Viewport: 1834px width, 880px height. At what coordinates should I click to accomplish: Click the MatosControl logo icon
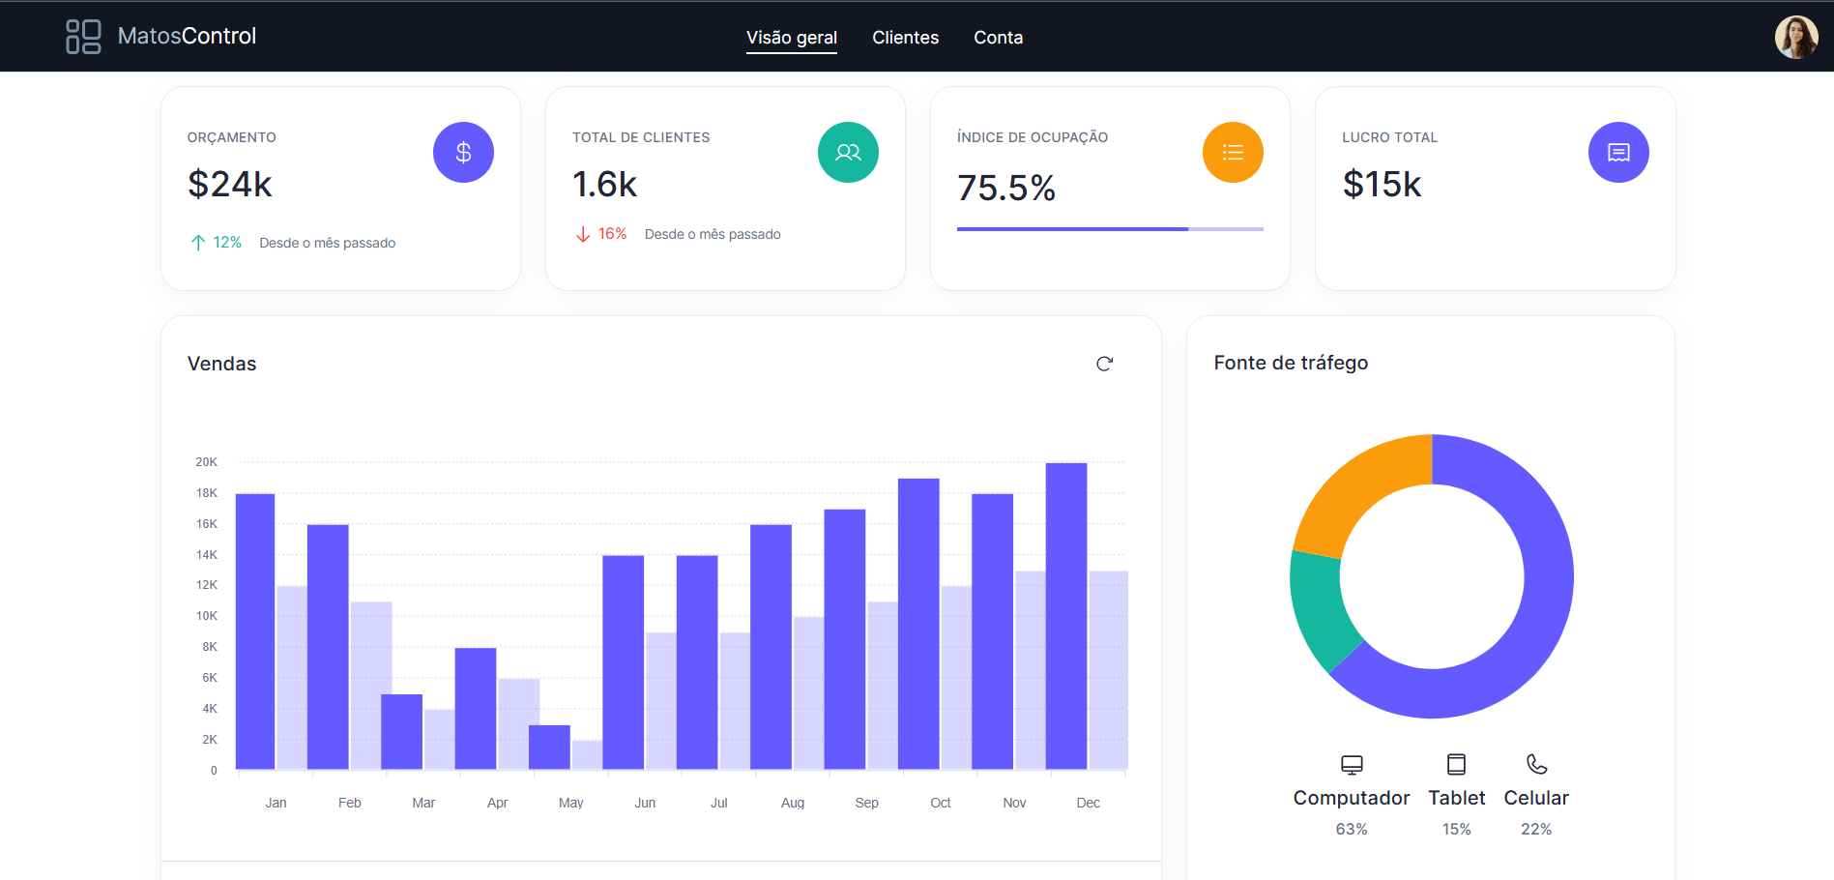coord(83,37)
